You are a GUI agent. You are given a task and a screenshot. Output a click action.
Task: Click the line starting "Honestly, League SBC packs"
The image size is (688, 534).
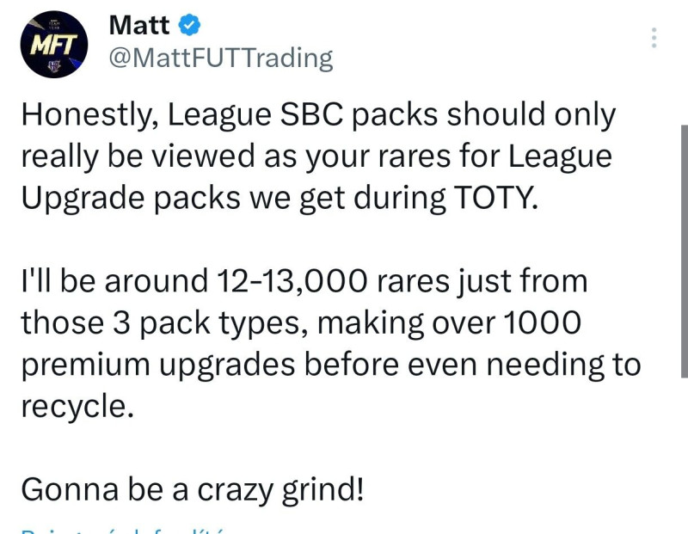(318, 114)
